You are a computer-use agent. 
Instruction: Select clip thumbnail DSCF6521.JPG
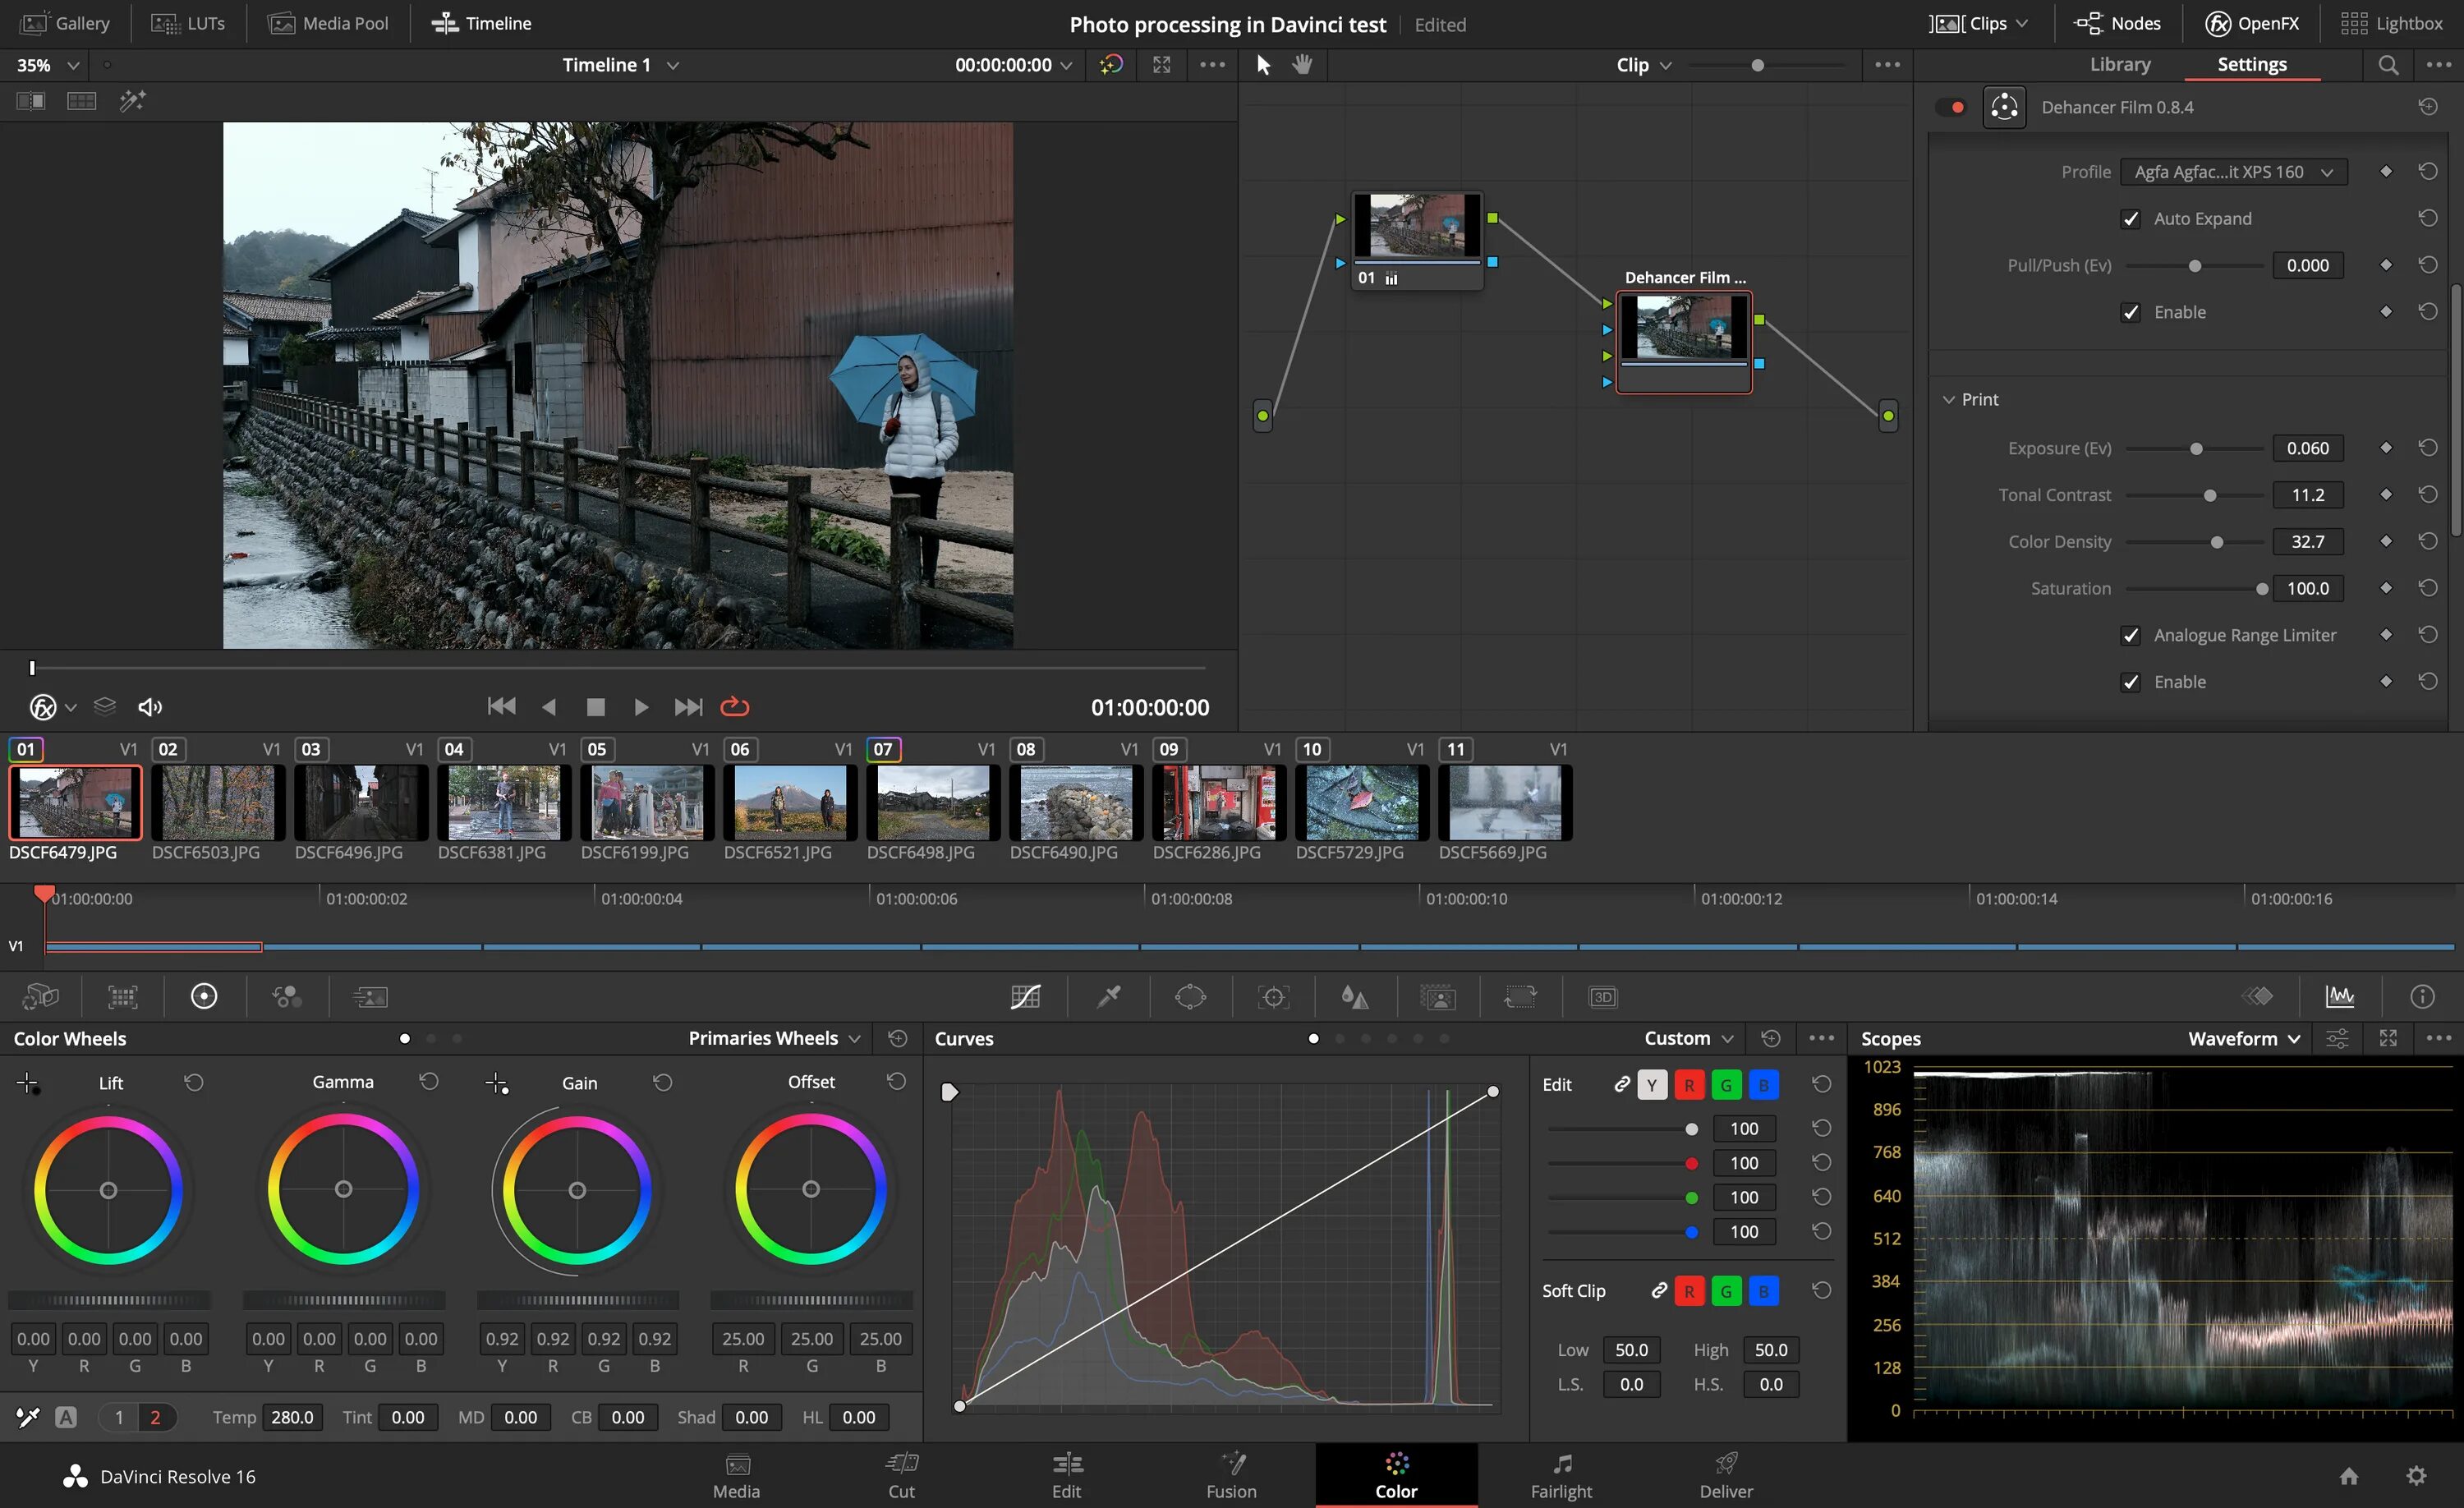pos(790,802)
